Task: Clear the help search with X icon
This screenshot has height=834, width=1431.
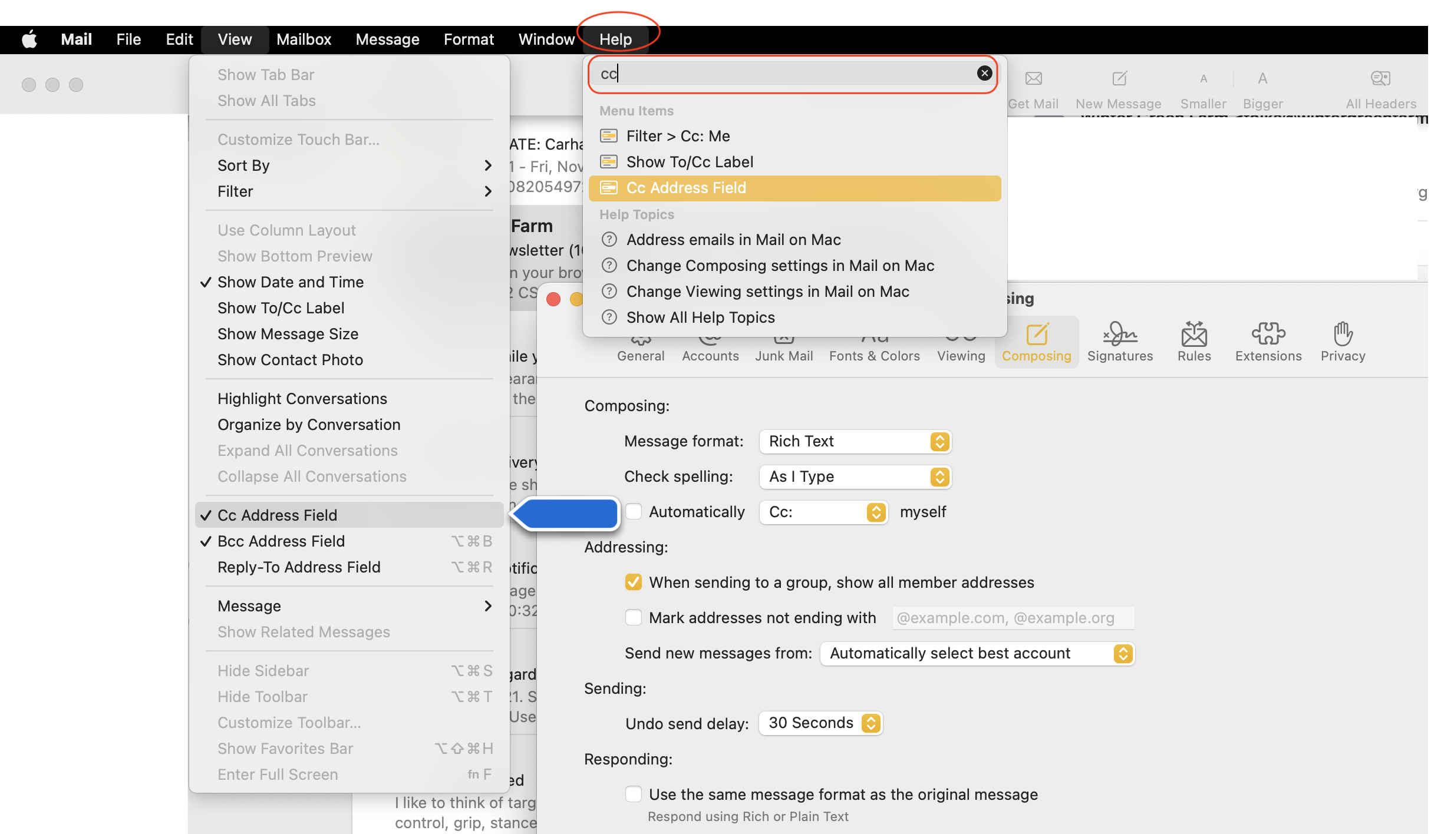Action: (984, 73)
